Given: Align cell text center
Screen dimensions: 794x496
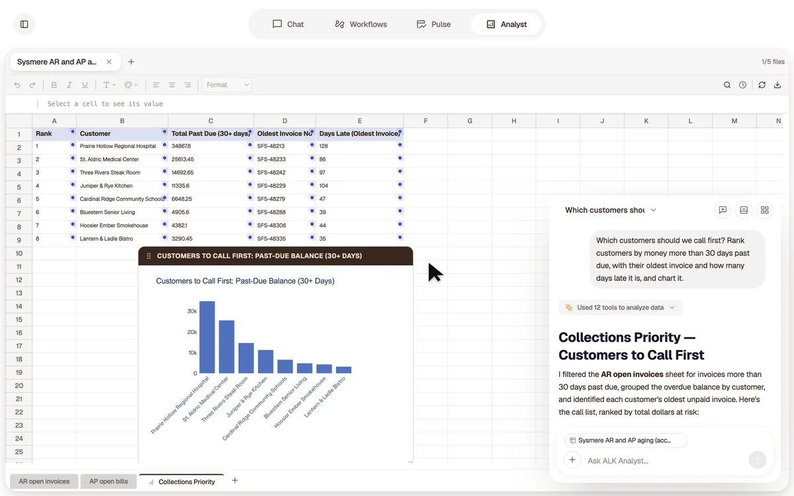Looking at the screenshot, I should 172,85.
